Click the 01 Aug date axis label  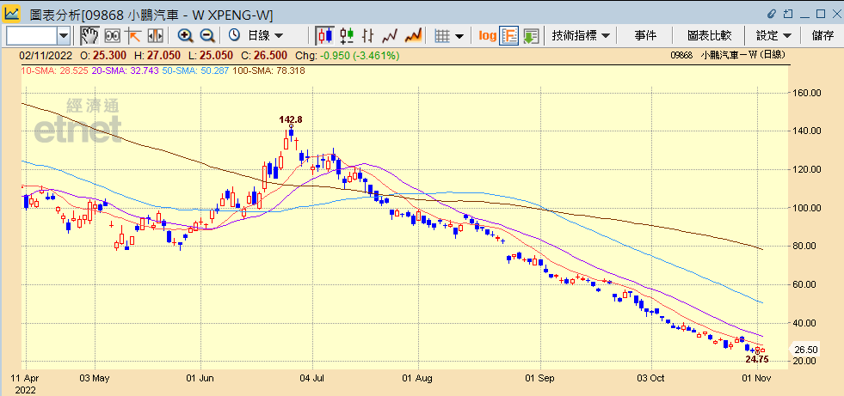[417, 378]
